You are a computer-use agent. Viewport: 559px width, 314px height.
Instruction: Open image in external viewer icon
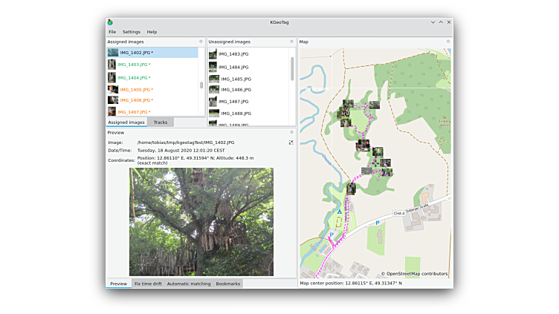(291, 142)
